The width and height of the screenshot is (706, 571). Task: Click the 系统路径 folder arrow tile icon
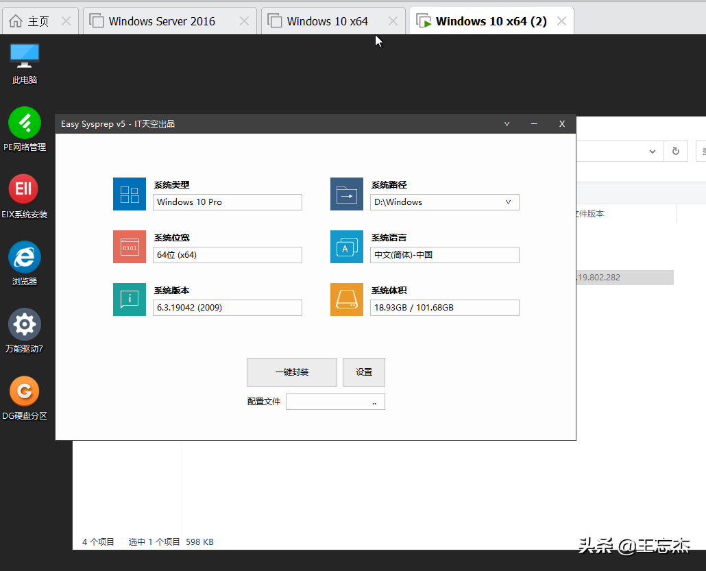tap(347, 194)
